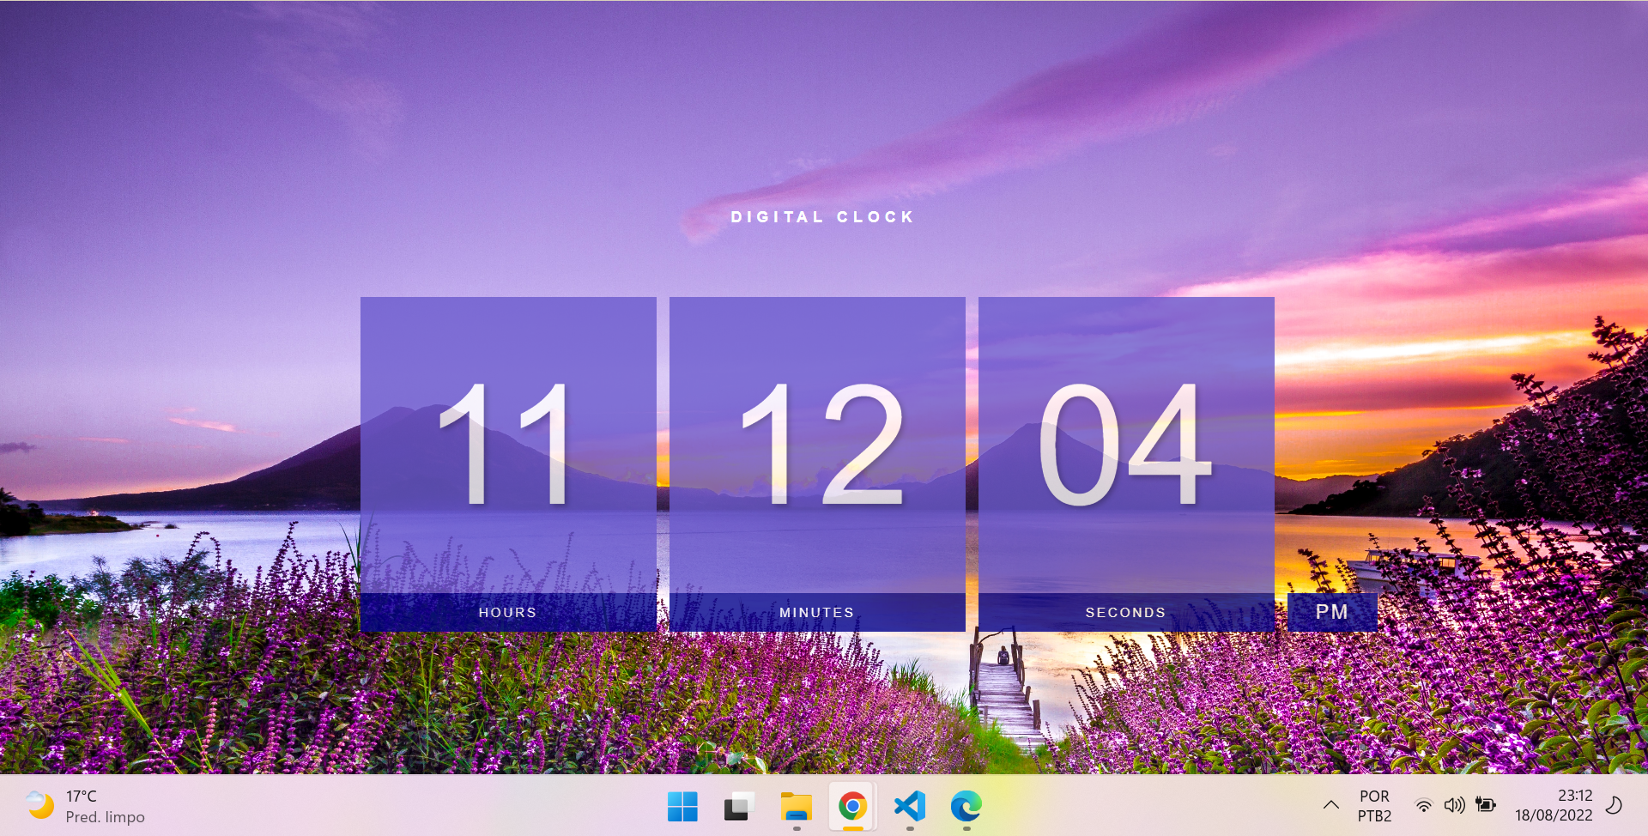Click the focus assist moon icon
This screenshot has width=1648, height=836.
(1614, 805)
